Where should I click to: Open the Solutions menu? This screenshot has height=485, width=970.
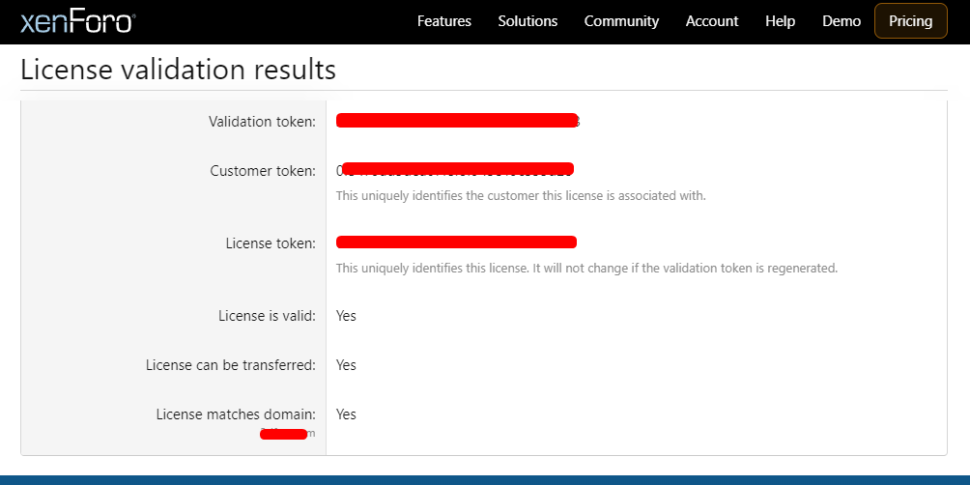(x=528, y=21)
